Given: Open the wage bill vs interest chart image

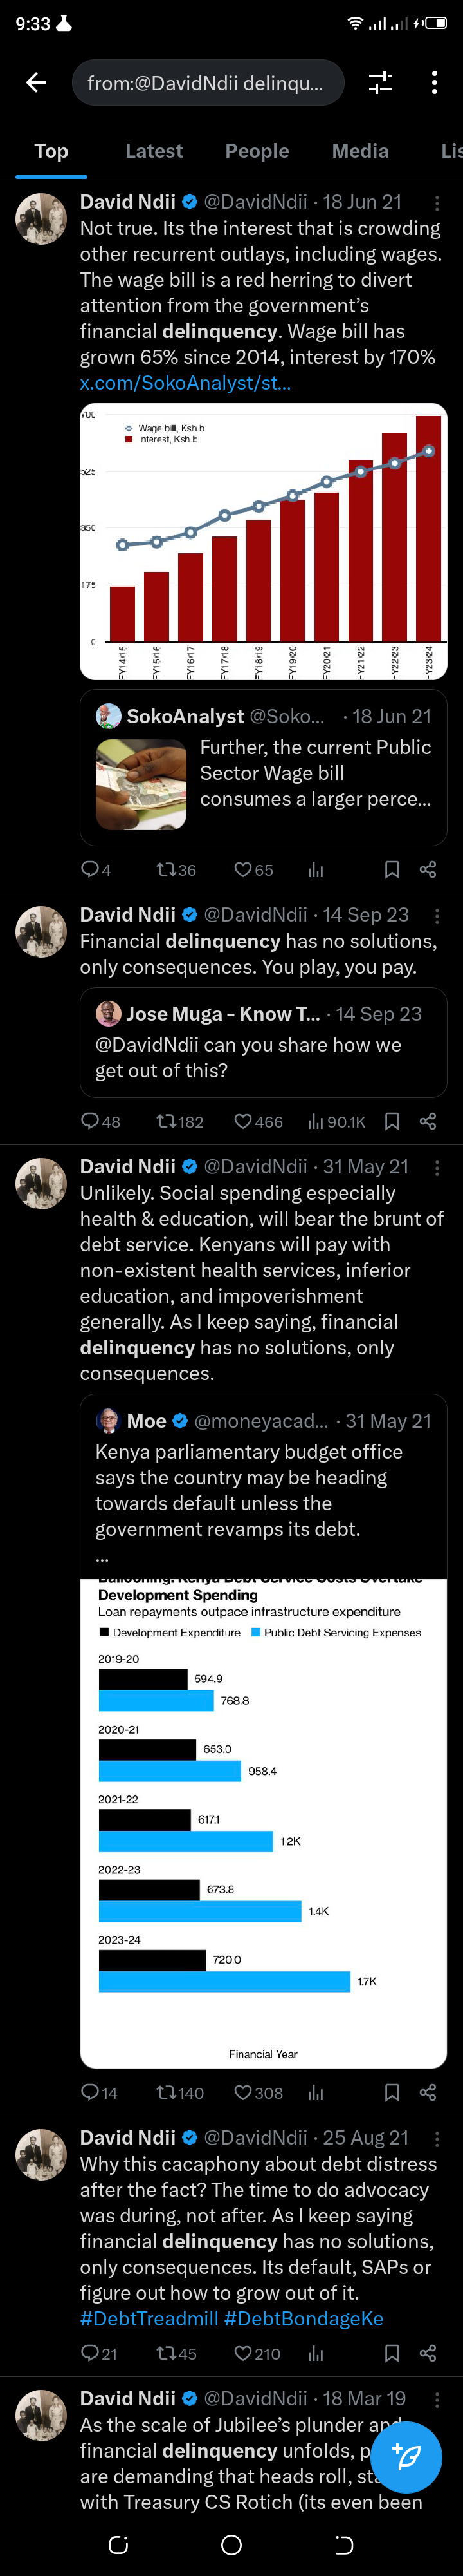Looking at the screenshot, I should click(264, 541).
